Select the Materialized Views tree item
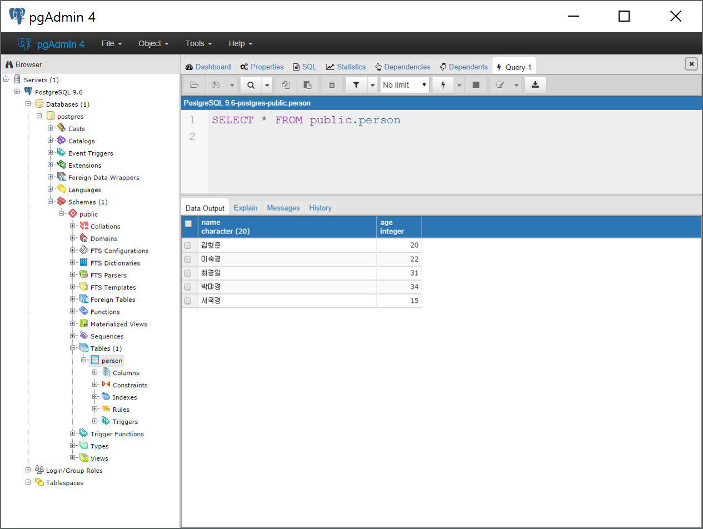 [119, 324]
